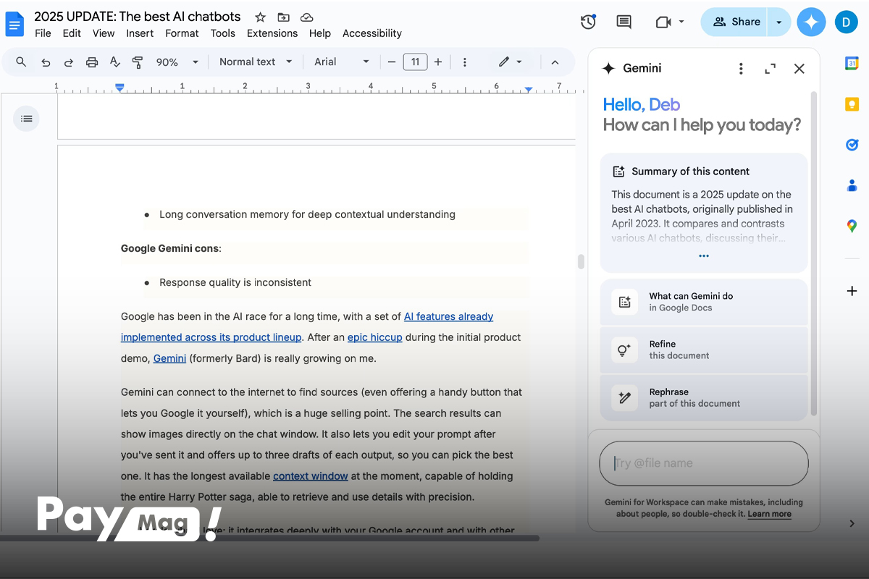Image resolution: width=869 pixels, height=579 pixels.
Task: Click the left indent marker on ruler
Action: (x=120, y=88)
